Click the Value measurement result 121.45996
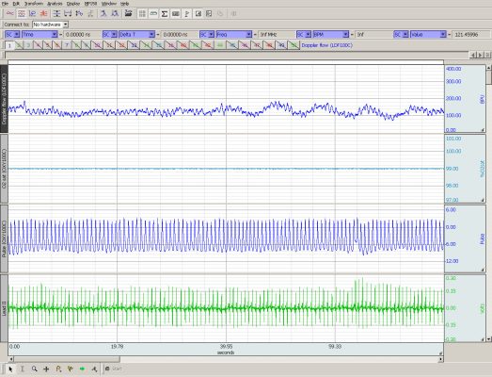This screenshot has height=377, width=492. tap(466, 34)
